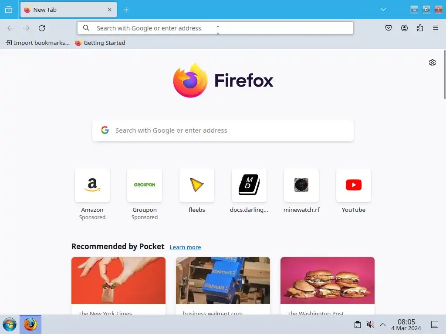Close the New Tab tab
Viewport: 446px width, 334px height.
point(110,10)
